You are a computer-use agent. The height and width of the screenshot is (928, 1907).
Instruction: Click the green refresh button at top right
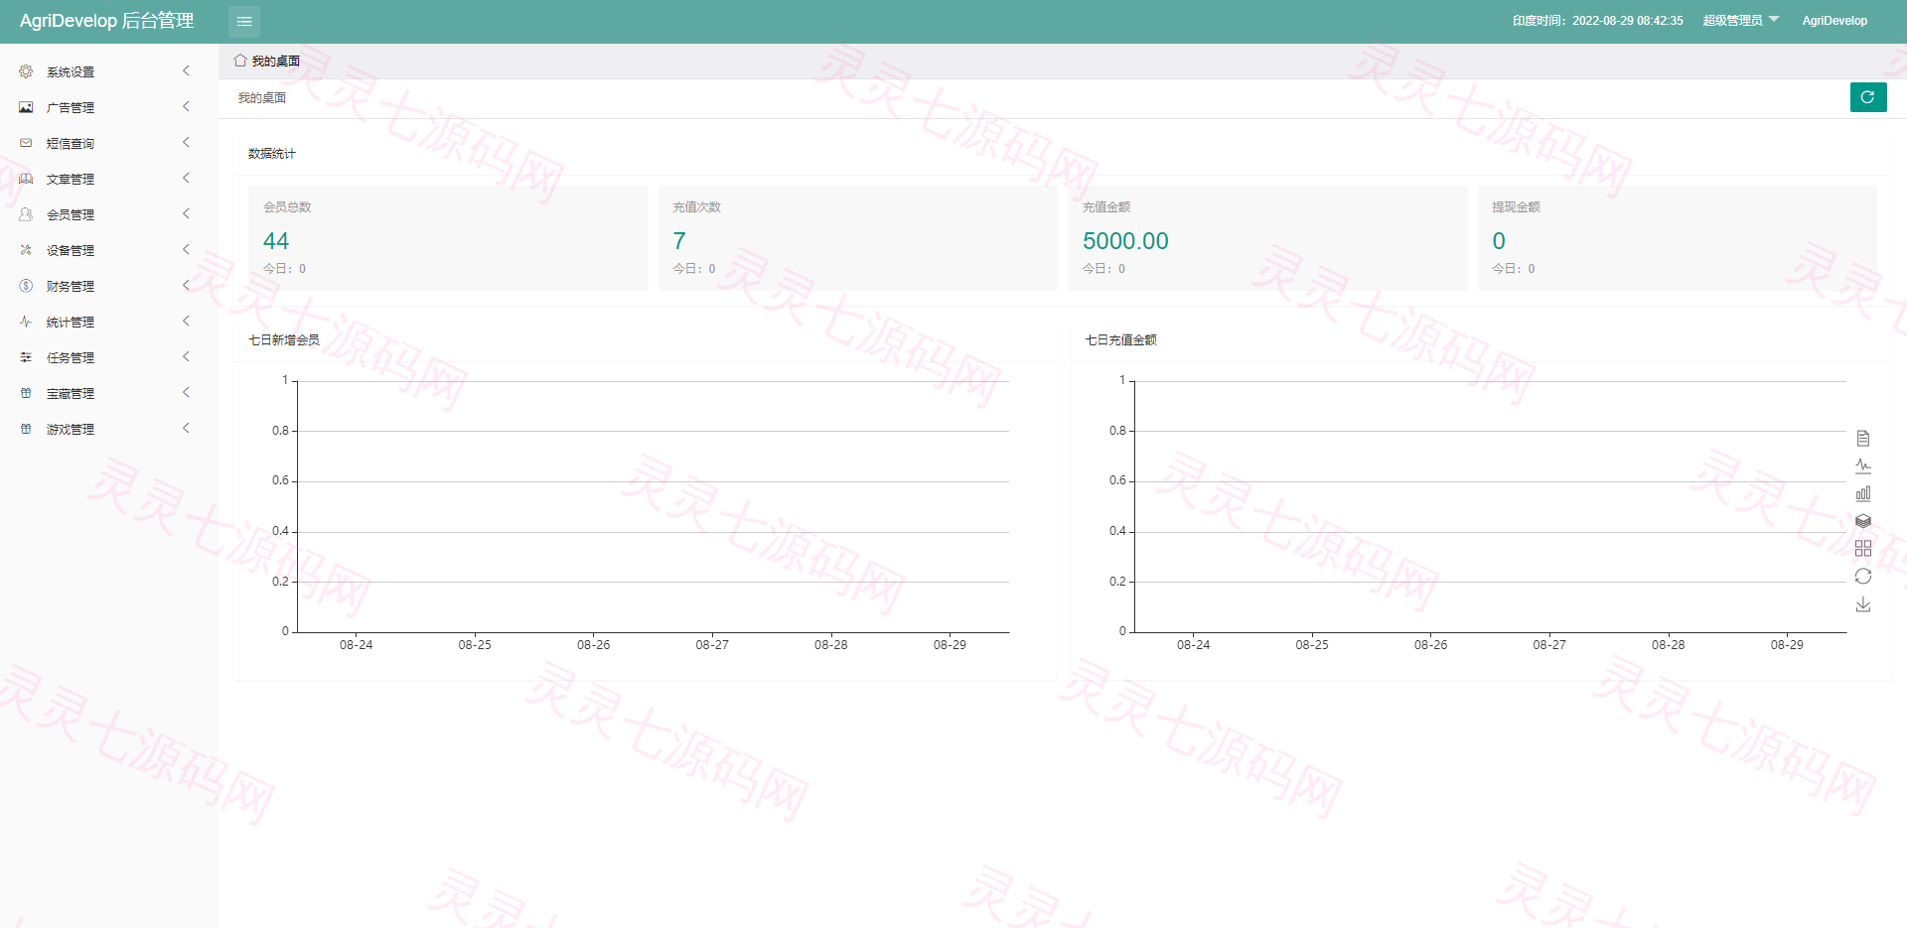(x=1867, y=97)
